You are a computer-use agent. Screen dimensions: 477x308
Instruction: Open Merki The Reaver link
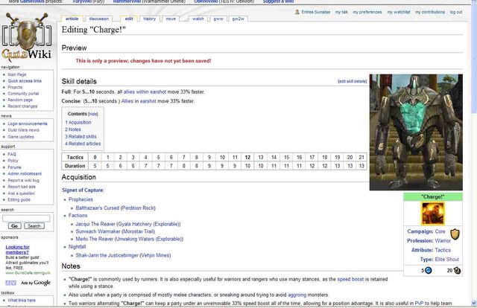click(x=129, y=239)
